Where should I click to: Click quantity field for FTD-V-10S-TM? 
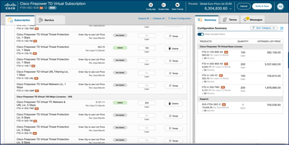(147, 36)
